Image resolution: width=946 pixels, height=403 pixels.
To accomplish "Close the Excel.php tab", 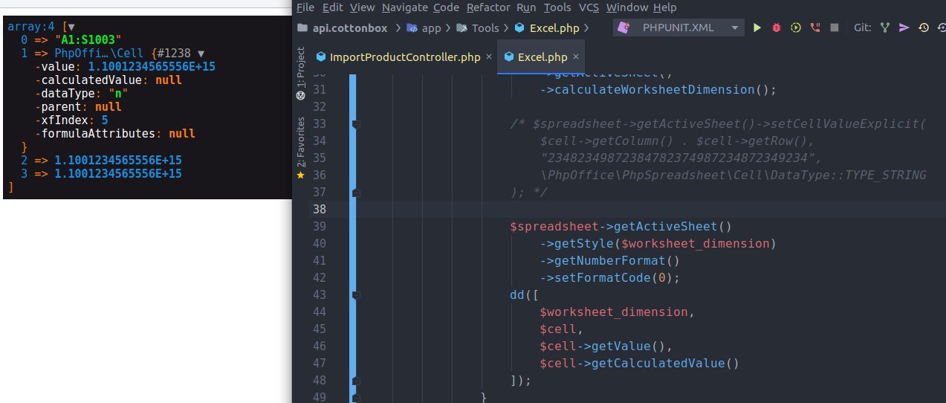I will point(576,57).
